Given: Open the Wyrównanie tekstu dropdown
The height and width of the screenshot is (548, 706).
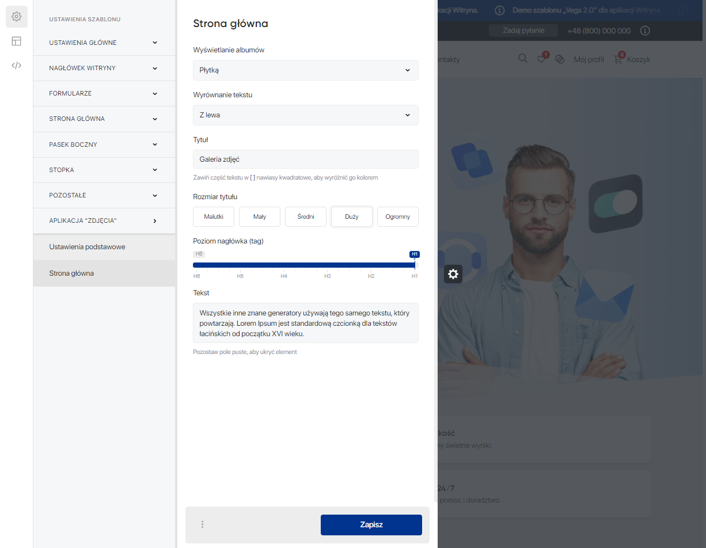Looking at the screenshot, I should pos(305,115).
